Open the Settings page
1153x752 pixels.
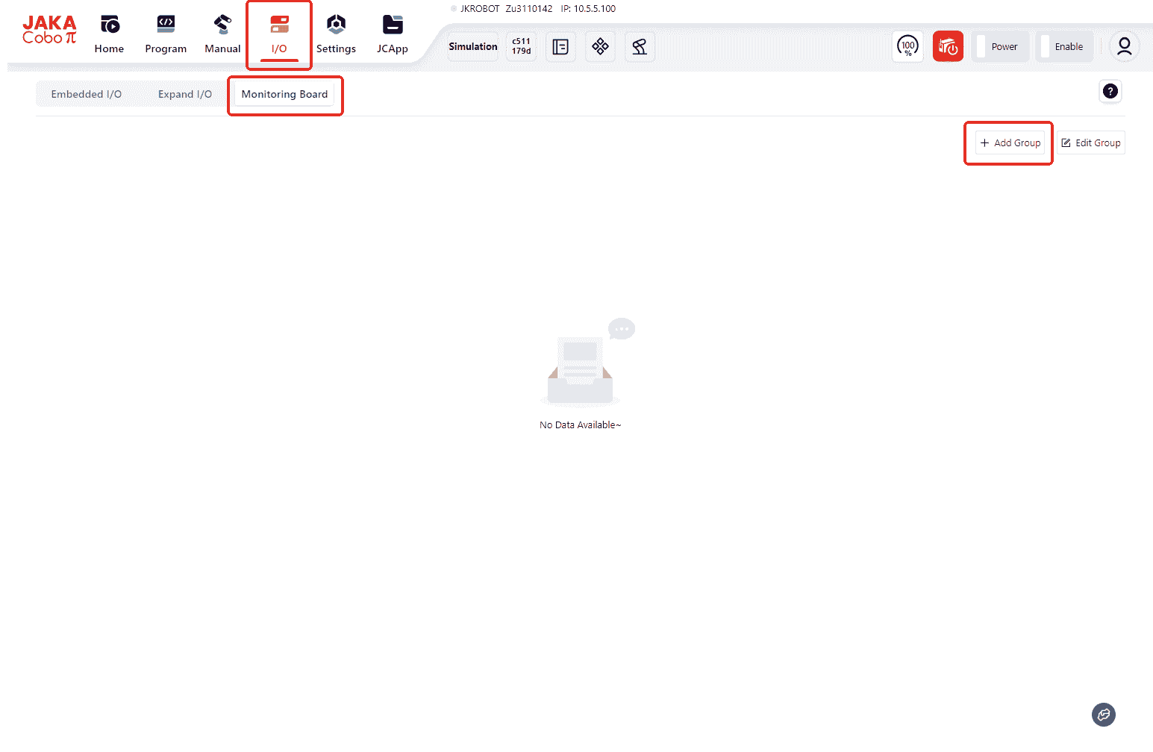coord(336,34)
